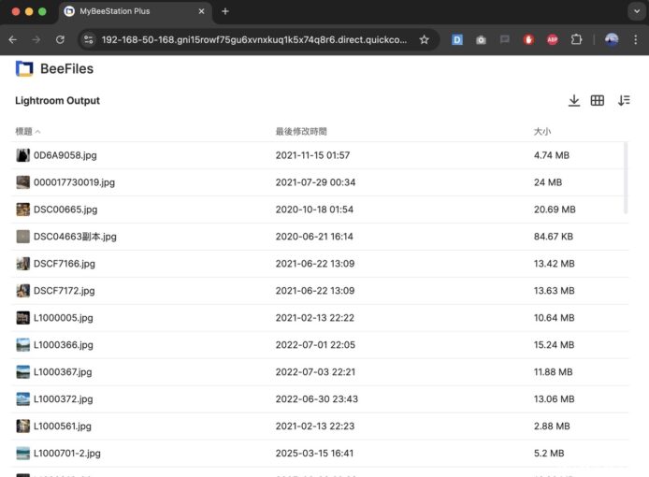Open a new browser tab
The image size is (649, 477).
225,11
